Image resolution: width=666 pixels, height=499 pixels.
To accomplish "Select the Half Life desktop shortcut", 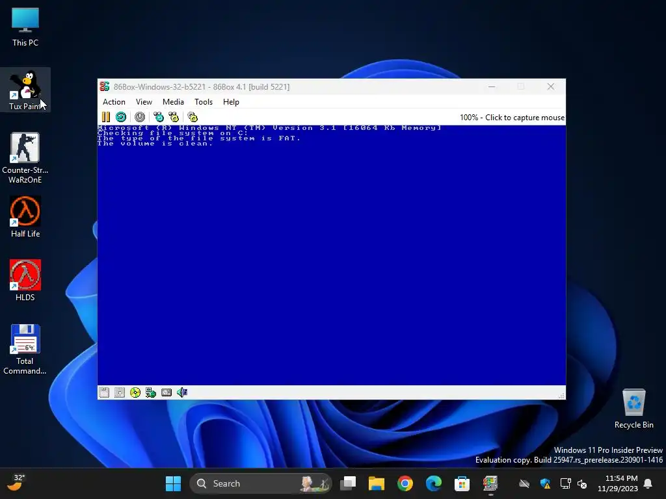I will [25, 217].
